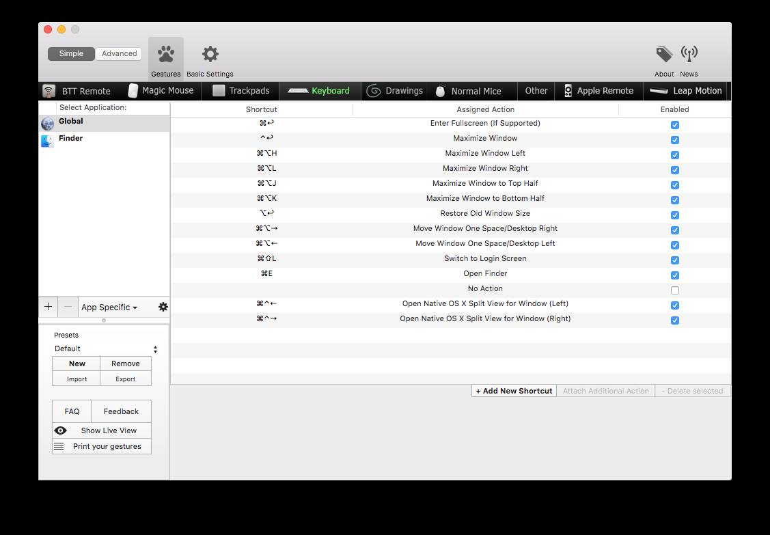Viewport: 770px width, 535px height.
Task: Open the Gestures paw icon
Action: pos(165,54)
